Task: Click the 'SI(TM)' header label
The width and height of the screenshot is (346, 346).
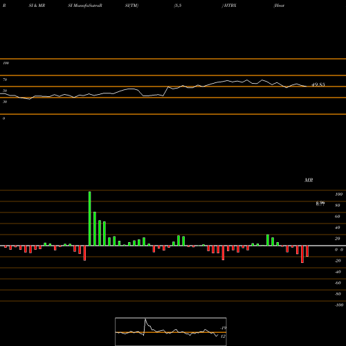Action: pos(131,6)
